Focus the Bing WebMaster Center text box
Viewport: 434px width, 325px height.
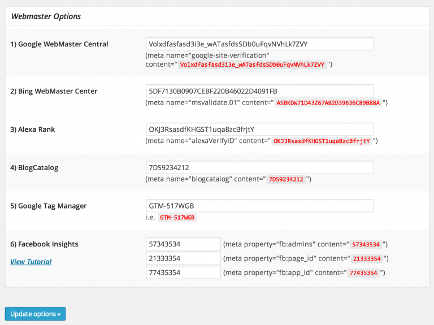[x=259, y=91]
